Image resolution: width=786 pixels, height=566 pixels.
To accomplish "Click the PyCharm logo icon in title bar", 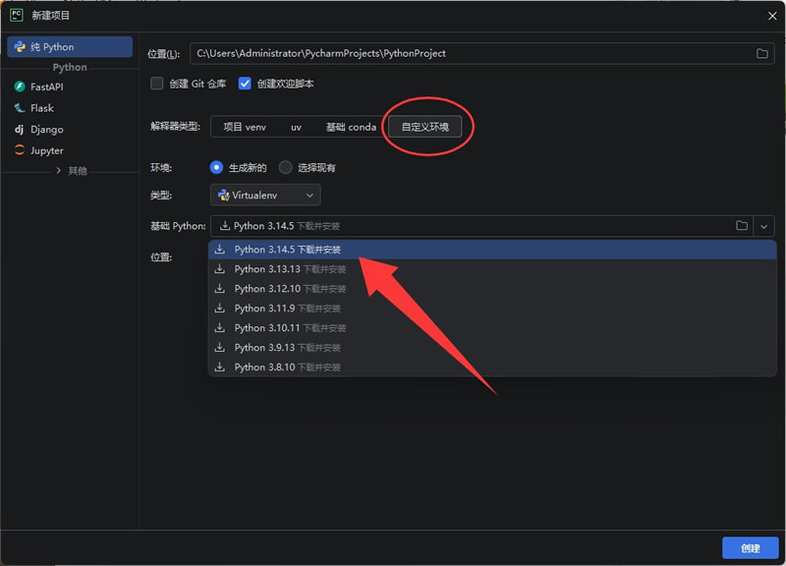I will click(17, 15).
